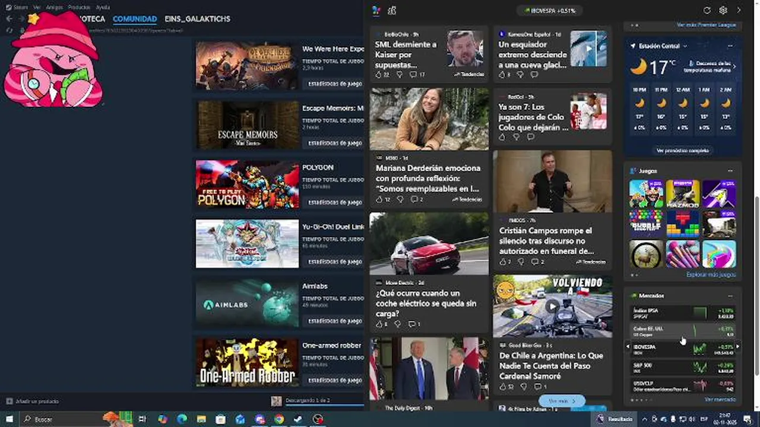Open the Mercados widget three-dot menu

730,295
